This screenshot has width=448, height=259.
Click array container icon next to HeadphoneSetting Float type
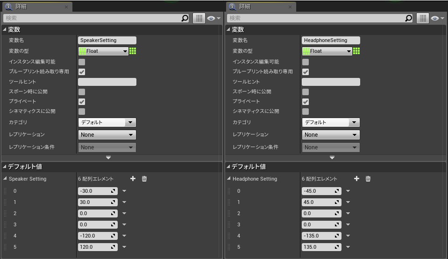[x=356, y=51]
